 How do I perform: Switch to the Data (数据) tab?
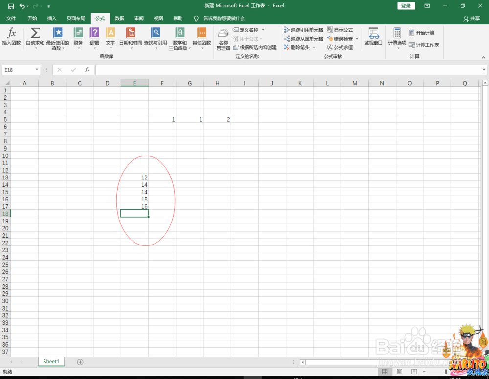[x=119, y=18]
